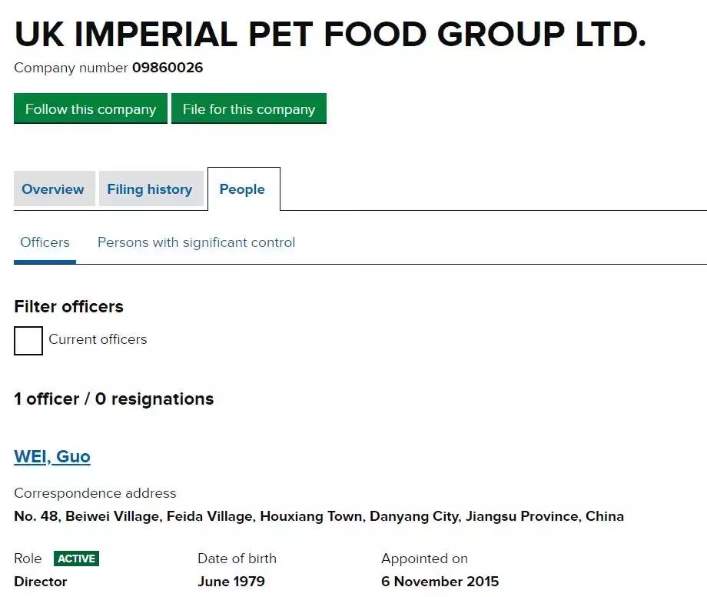
Task: Open the Overview tab
Action: [53, 189]
